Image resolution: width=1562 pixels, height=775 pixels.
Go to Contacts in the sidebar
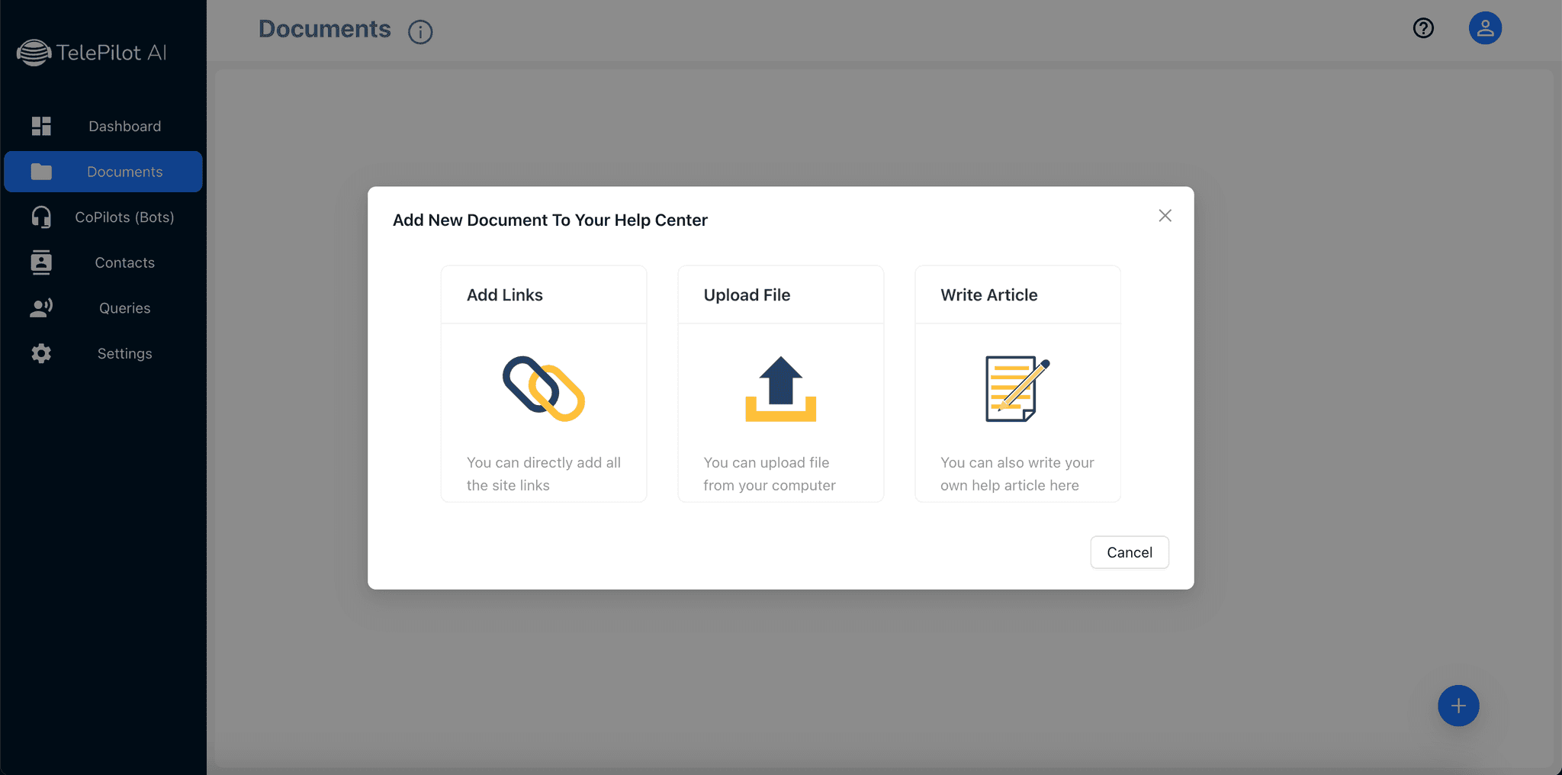[x=124, y=262]
